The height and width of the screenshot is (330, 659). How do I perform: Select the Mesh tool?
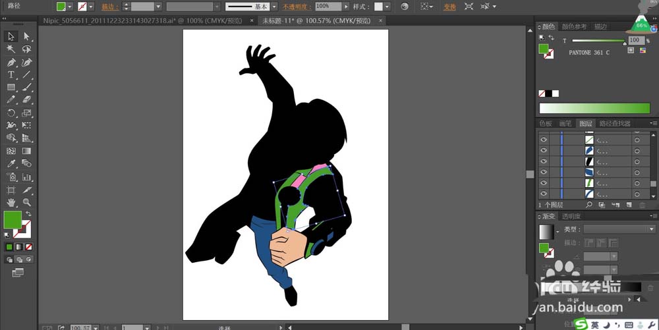[11, 151]
